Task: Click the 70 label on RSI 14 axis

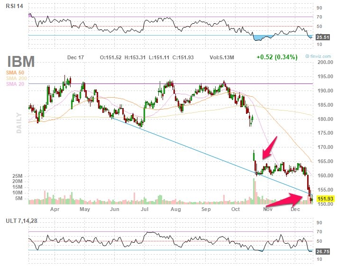Action: 319,17
